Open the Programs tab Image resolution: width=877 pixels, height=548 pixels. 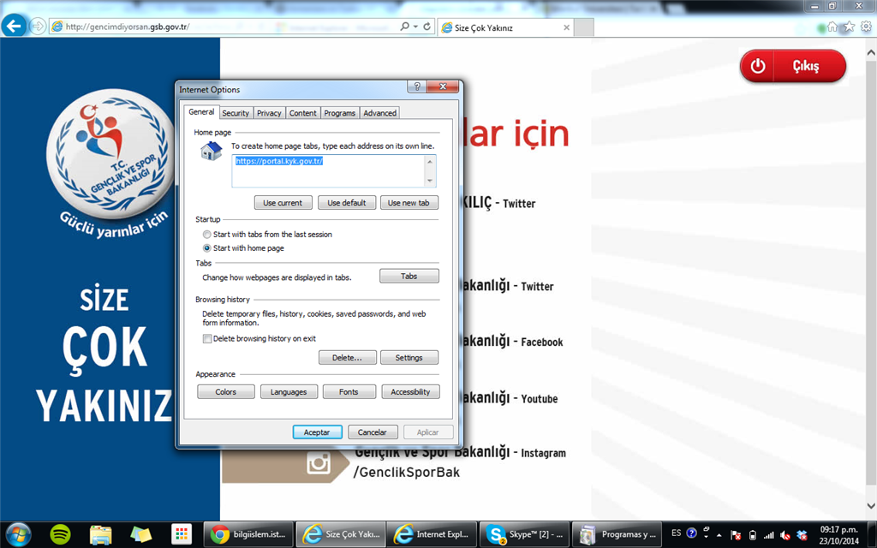[x=339, y=113]
